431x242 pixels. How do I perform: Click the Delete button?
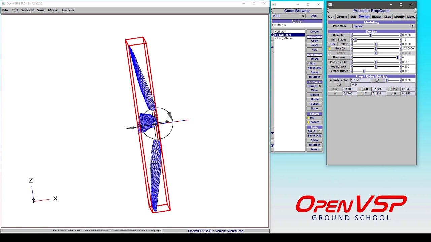point(314,32)
